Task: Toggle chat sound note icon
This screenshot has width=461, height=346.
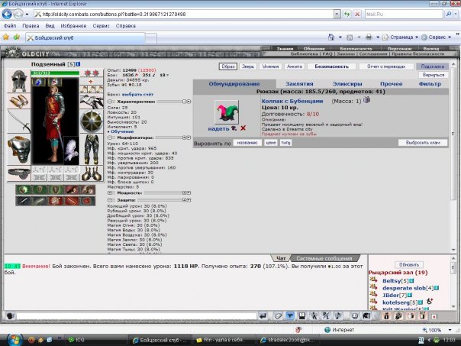Action: point(337,315)
